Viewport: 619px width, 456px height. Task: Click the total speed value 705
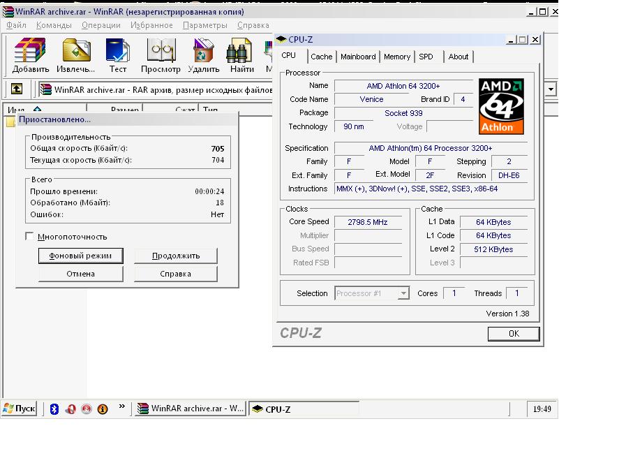click(x=218, y=149)
